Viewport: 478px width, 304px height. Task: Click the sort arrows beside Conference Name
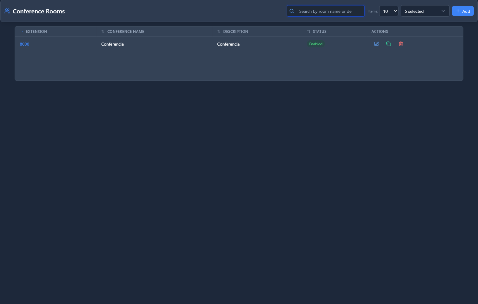click(x=103, y=32)
